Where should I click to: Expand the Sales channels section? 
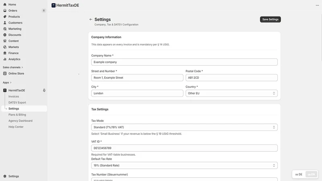click(x=13, y=67)
